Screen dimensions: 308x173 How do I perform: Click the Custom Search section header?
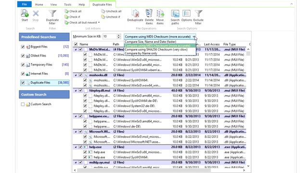[x=44, y=95]
